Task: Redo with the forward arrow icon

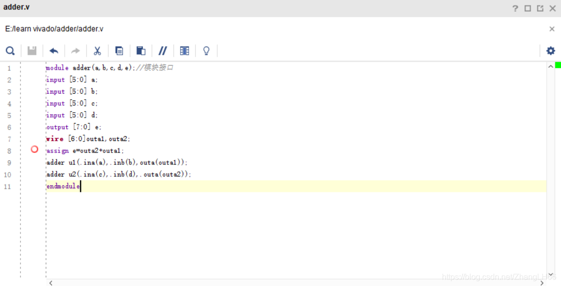Action: [x=76, y=51]
